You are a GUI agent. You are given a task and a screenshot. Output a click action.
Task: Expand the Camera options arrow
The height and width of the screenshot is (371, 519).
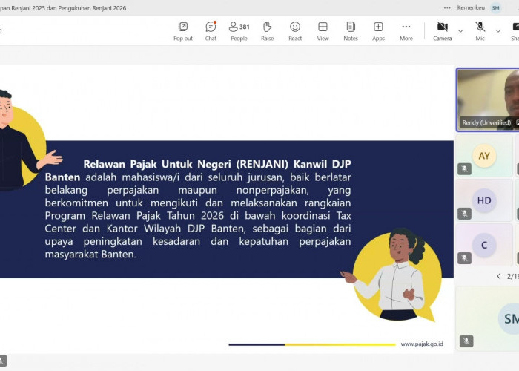tap(460, 31)
